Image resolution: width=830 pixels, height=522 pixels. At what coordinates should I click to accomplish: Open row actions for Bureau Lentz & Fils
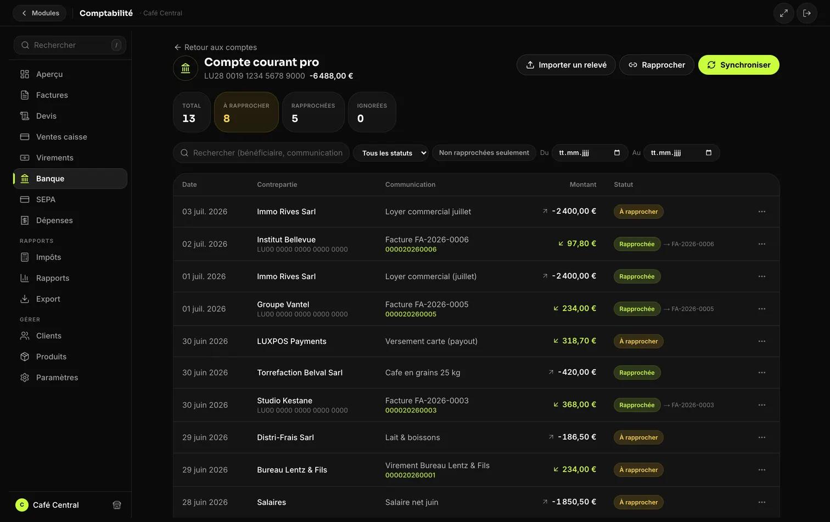point(762,470)
